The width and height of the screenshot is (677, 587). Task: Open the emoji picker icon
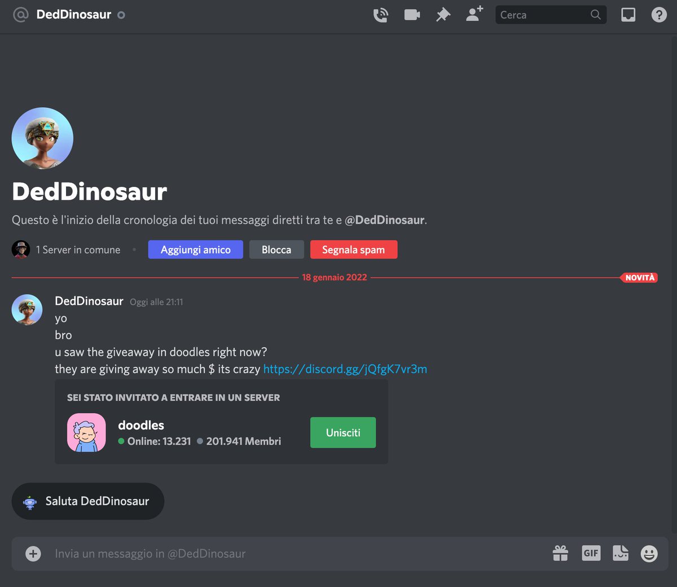[649, 554]
